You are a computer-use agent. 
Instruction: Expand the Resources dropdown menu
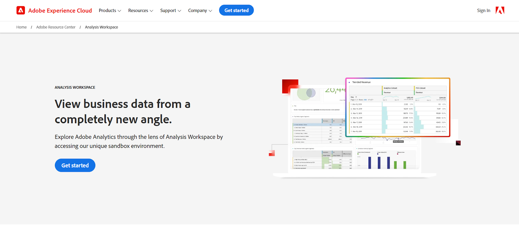tap(140, 10)
